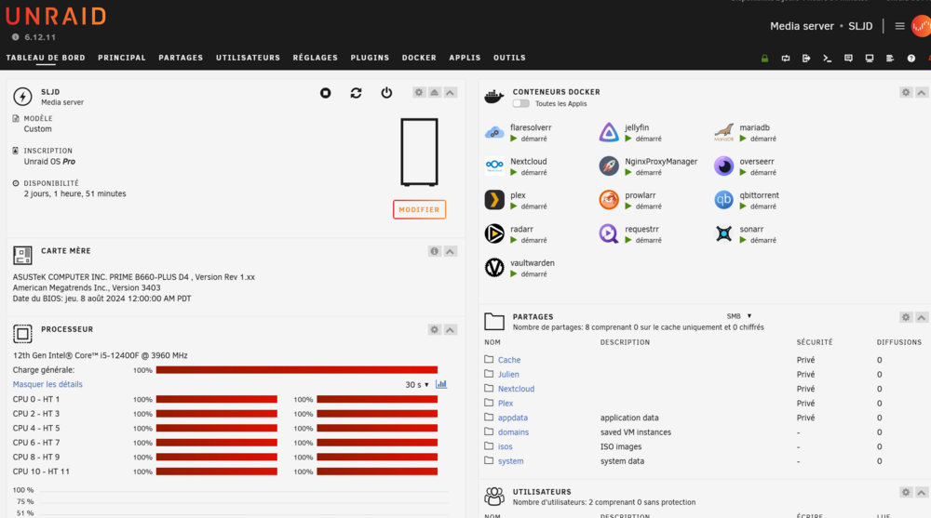
Task: Open Partages tile settings gear
Action: pyautogui.click(x=906, y=317)
